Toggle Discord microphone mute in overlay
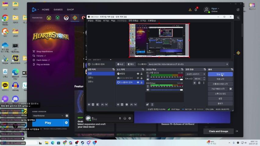 (120, 118)
